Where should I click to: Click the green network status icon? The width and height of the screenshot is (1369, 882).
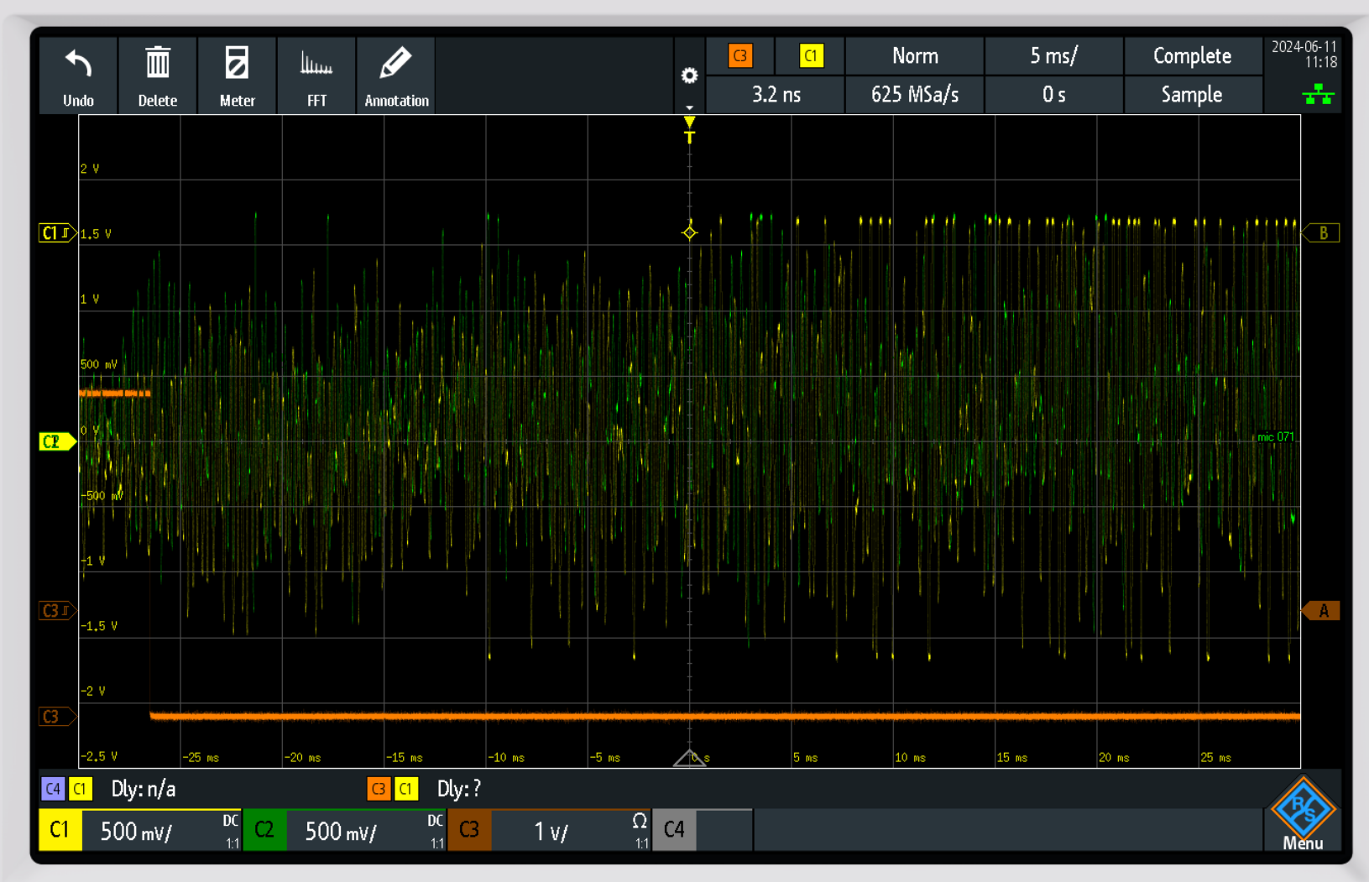tap(1317, 94)
